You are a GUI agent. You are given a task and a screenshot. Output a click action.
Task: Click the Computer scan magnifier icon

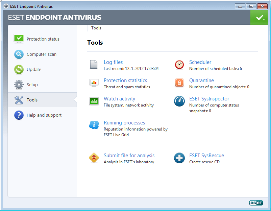(19, 54)
